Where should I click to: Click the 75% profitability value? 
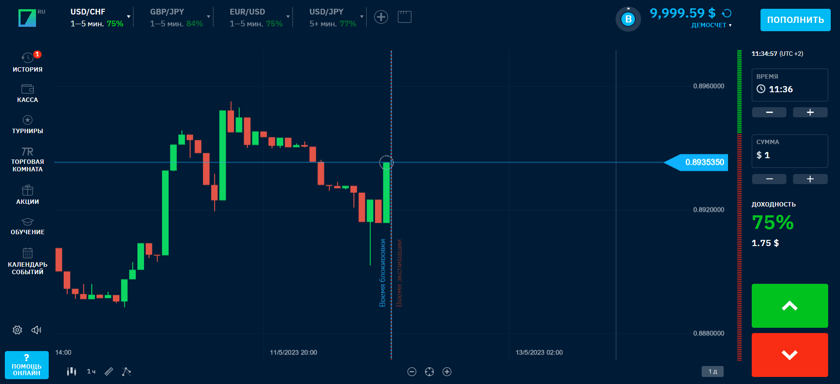[773, 222]
